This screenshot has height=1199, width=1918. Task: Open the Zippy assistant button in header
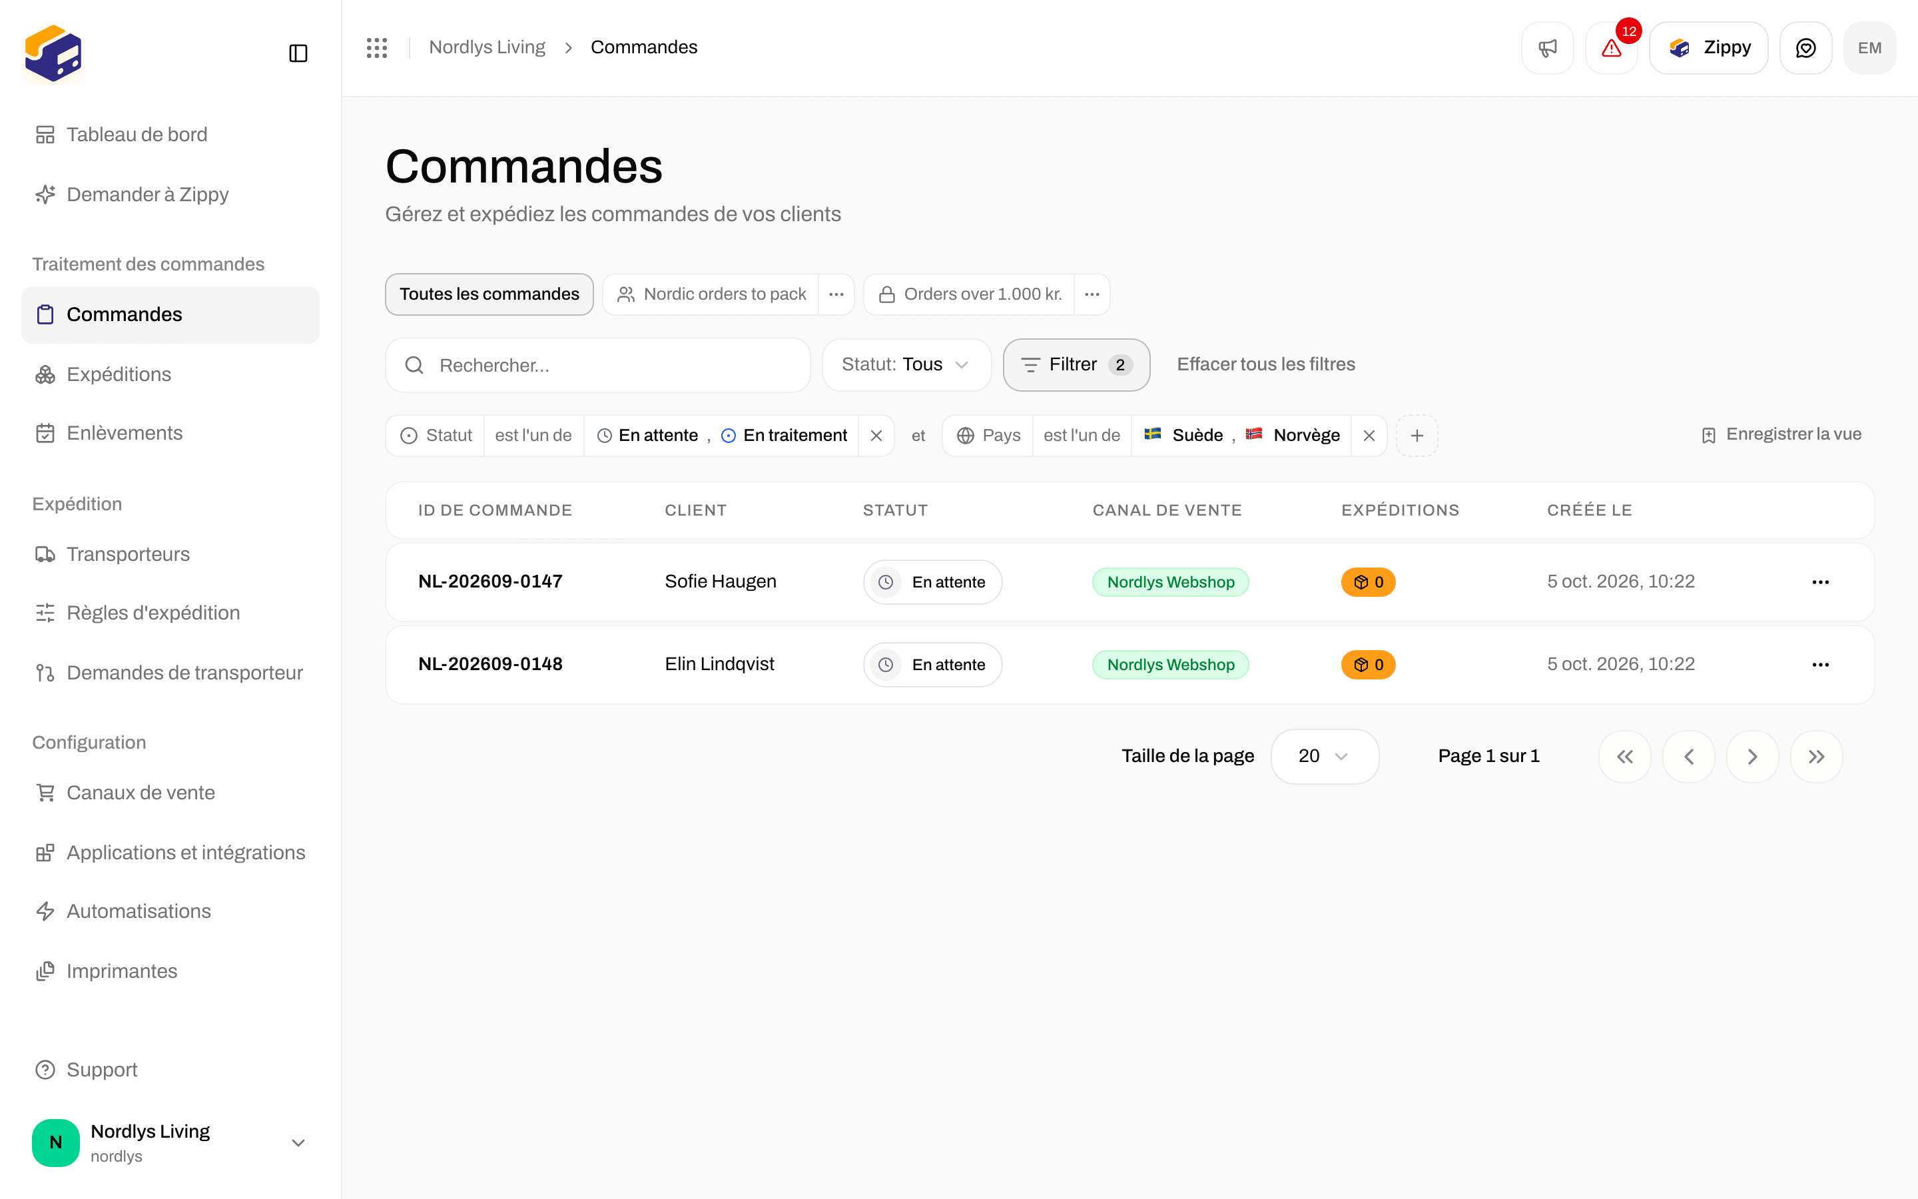tap(1708, 47)
